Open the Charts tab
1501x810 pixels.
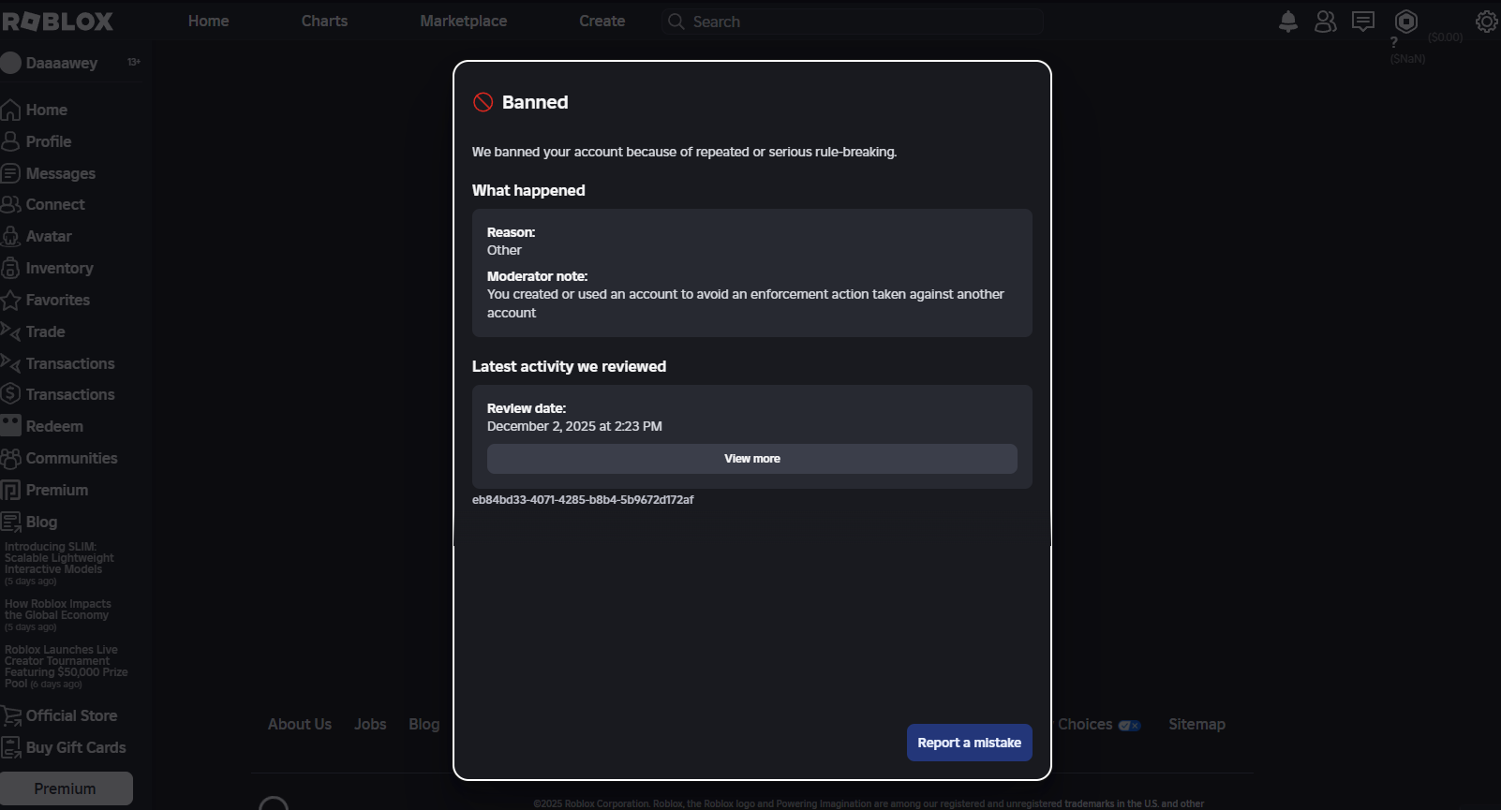point(324,22)
